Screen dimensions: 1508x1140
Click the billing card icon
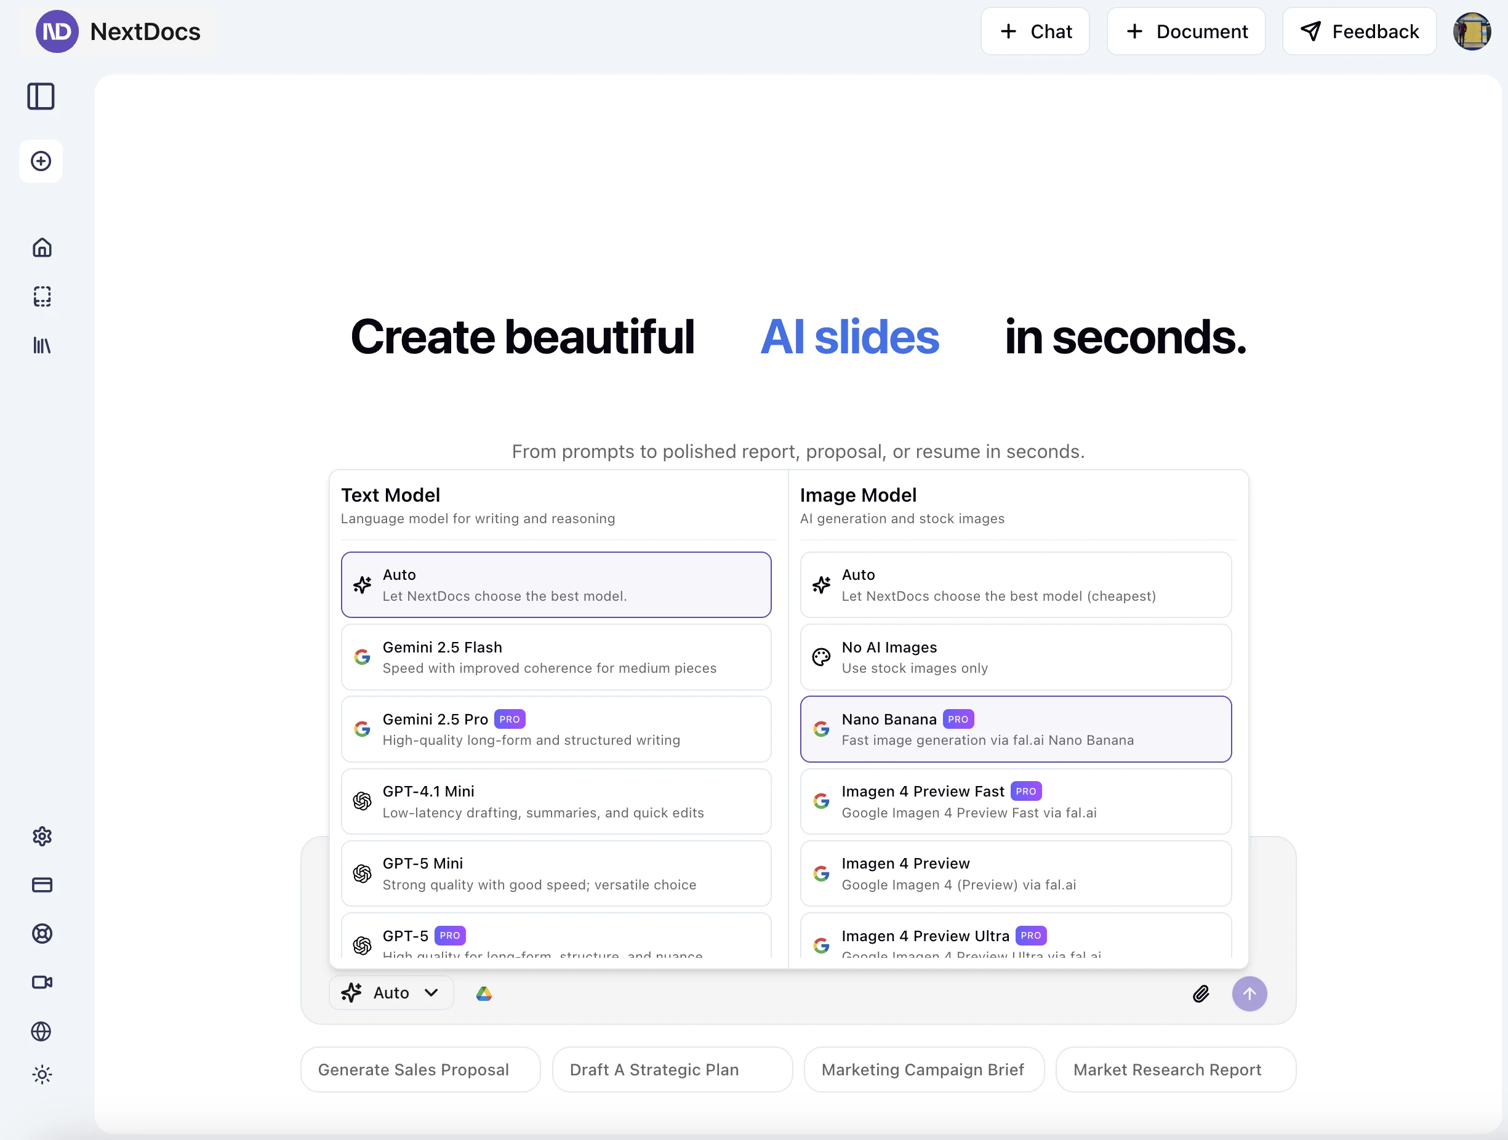pos(42,885)
